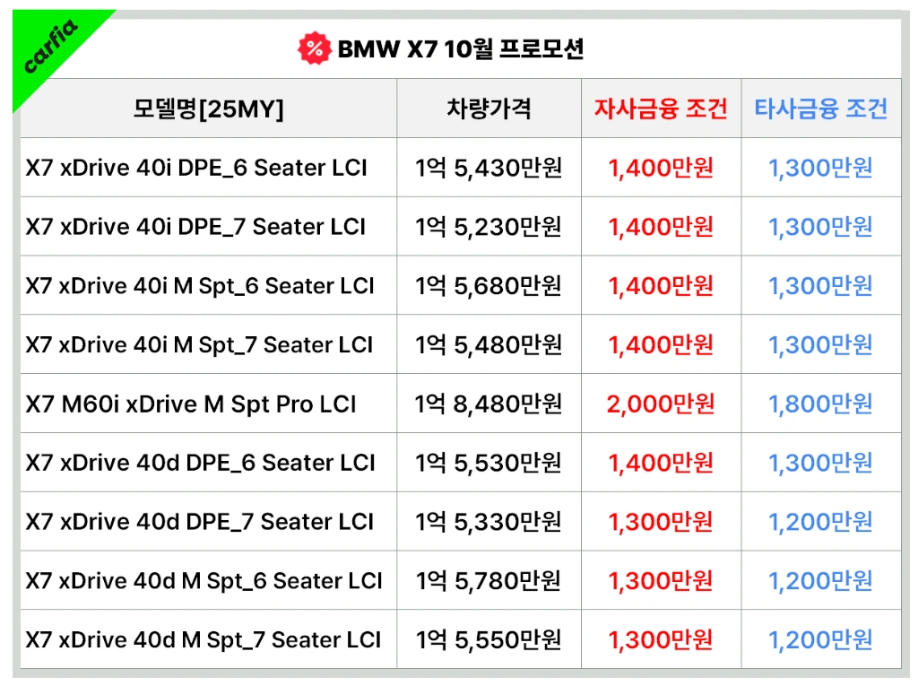Click the 1억 5,780만원 vehicle price
The width and height of the screenshot is (918, 686).
(x=489, y=581)
